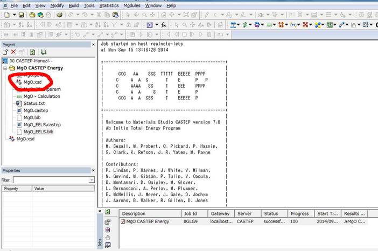Click the green refresh icon in Jobs panel
Screen dimensions: 378x251
point(108,212)
